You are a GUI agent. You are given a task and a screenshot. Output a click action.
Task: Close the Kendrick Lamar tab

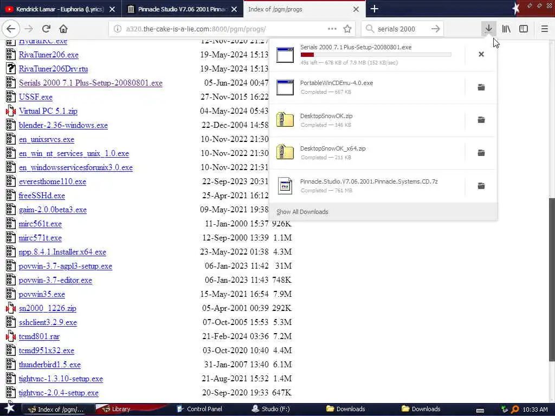click(112, 9)
